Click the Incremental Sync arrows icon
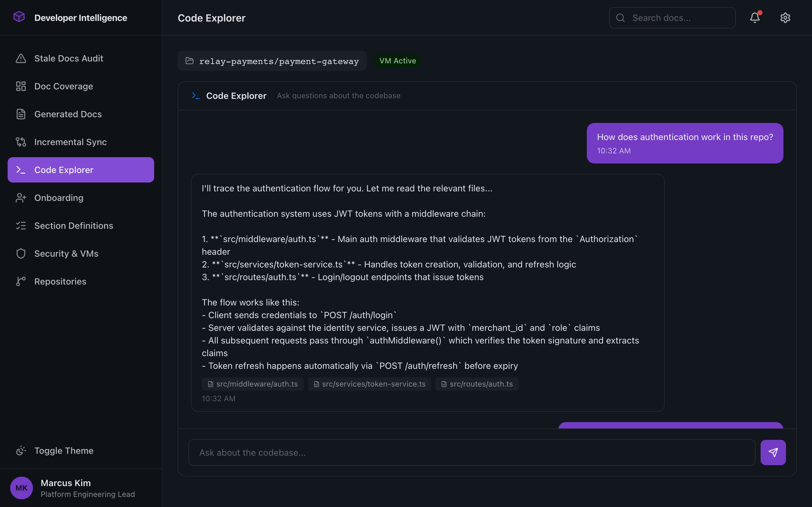The width and height of the screenshot is (812, 507). pyautogui.click(x=21, y=142)
